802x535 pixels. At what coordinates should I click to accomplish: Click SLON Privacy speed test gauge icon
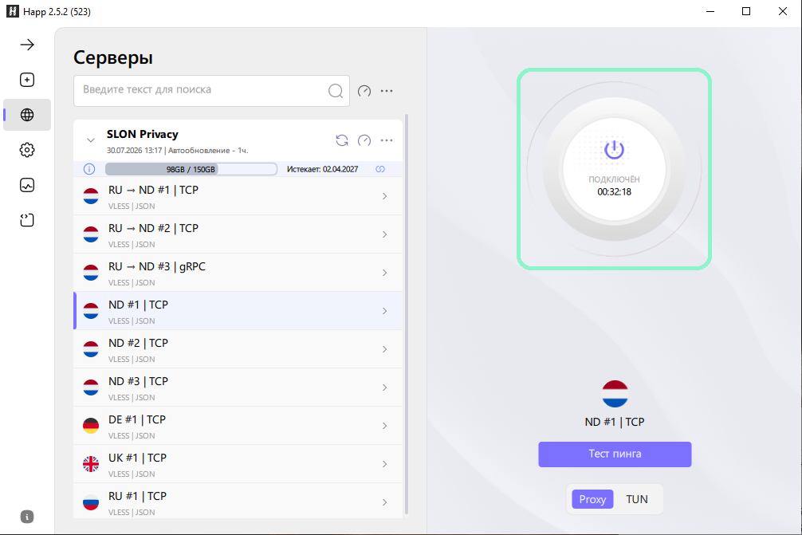point(364,140)
